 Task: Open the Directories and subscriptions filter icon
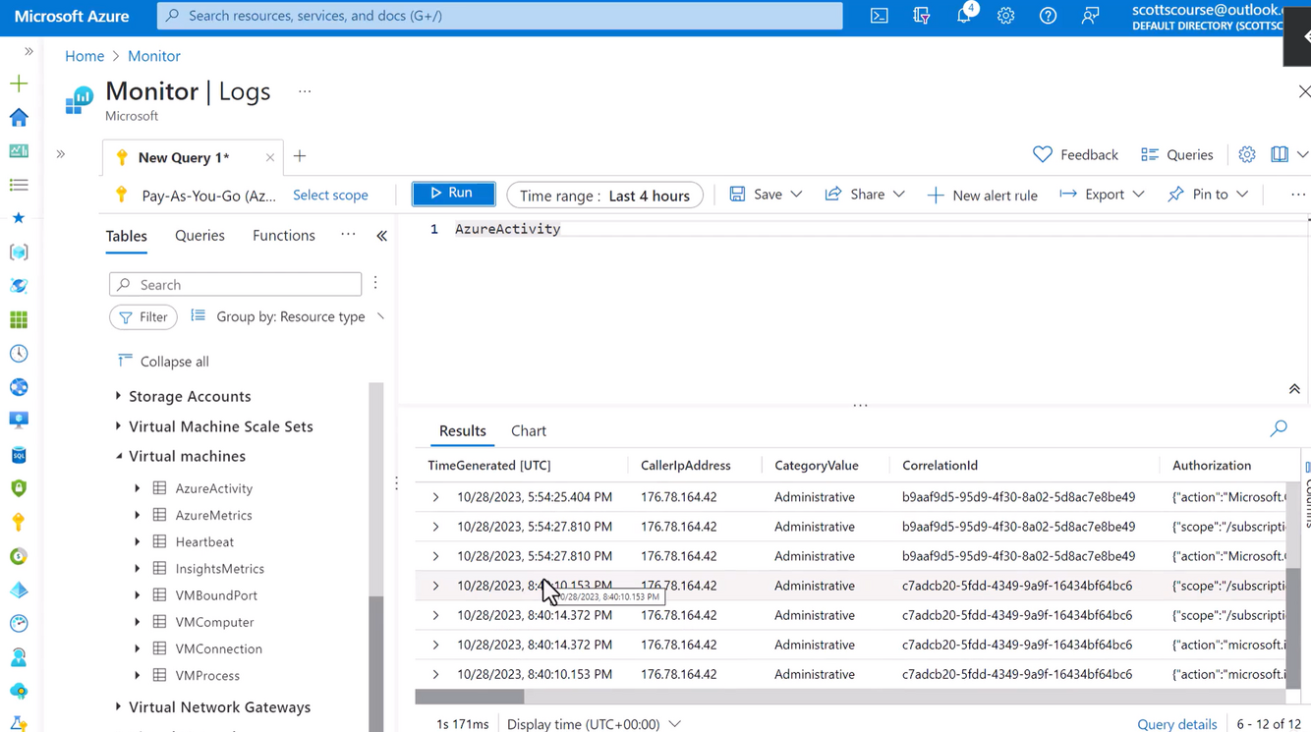(921, 16)
